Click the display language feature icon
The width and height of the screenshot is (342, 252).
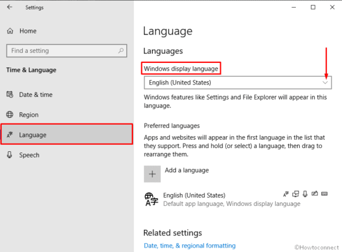[286, 193]
